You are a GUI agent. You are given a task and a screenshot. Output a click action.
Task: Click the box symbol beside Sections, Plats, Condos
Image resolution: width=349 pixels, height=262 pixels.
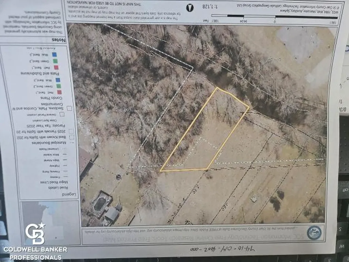coord(70,108)
